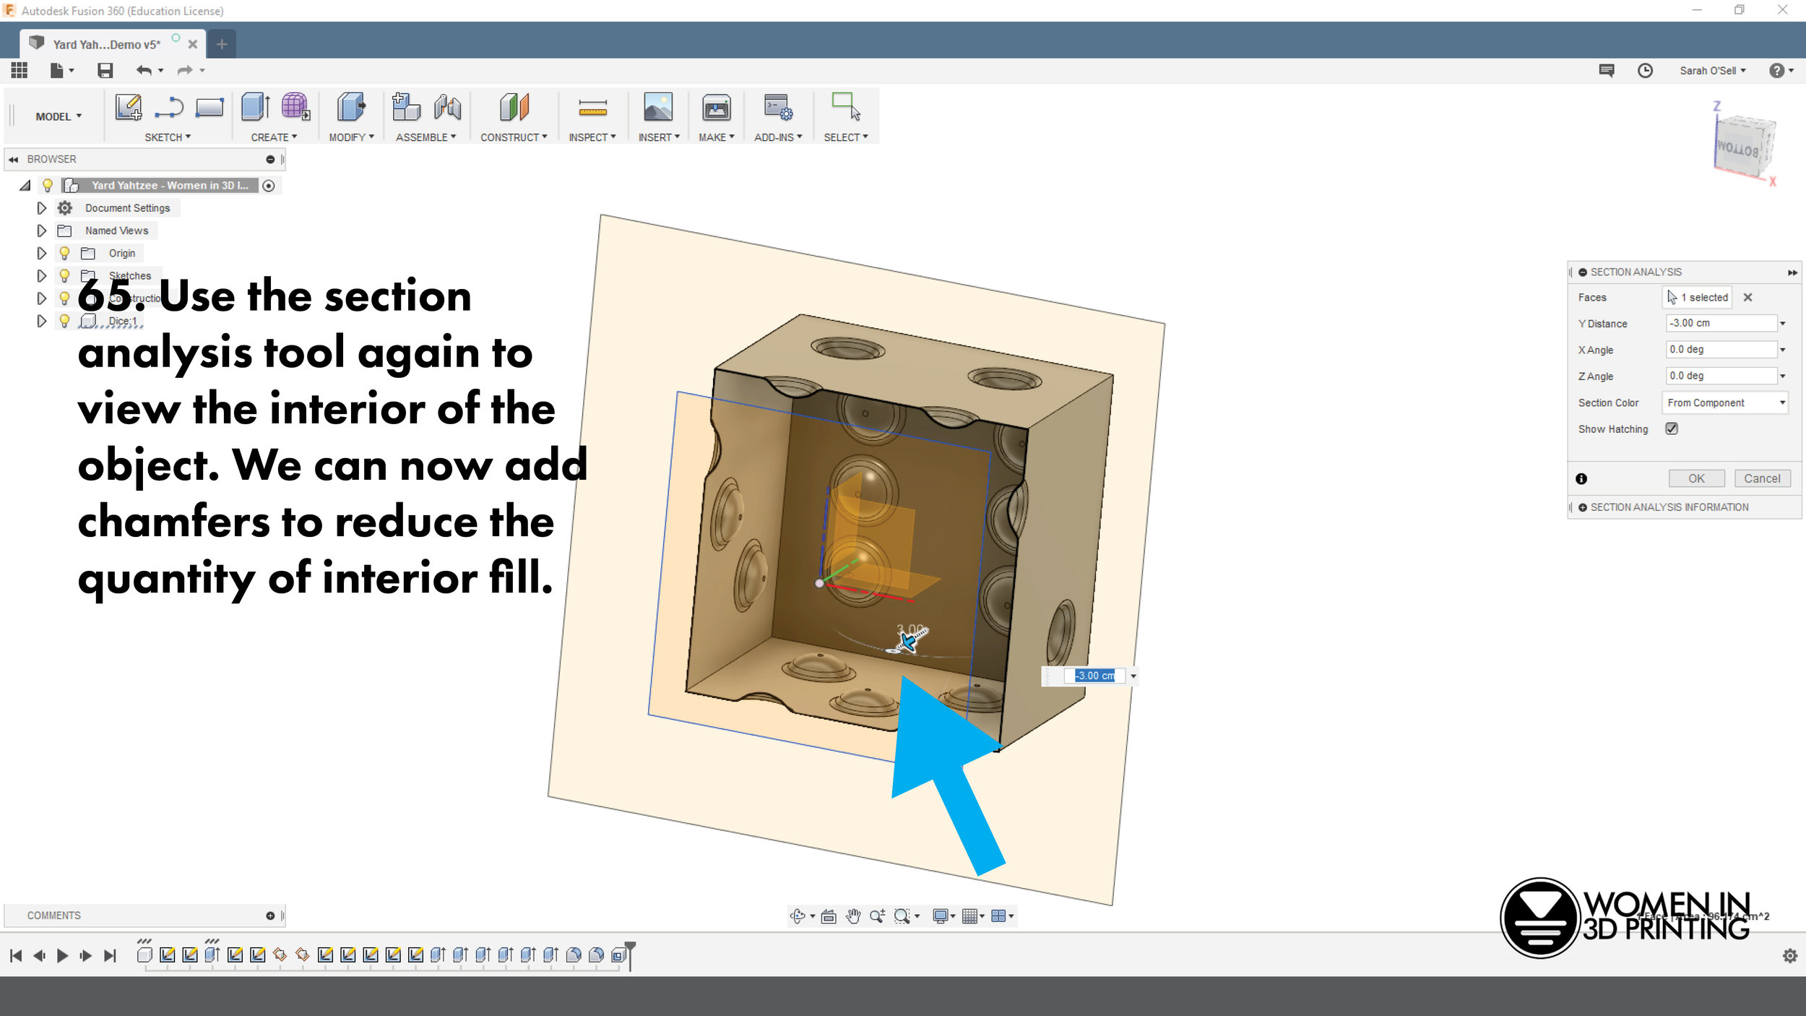Open the CREATE menu
Viewport: 1806px width, 1016px height.
tap(274, 137)
